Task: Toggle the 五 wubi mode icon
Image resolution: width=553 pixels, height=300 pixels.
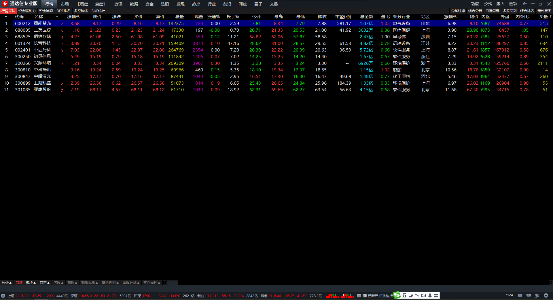Action: [404, 295]
